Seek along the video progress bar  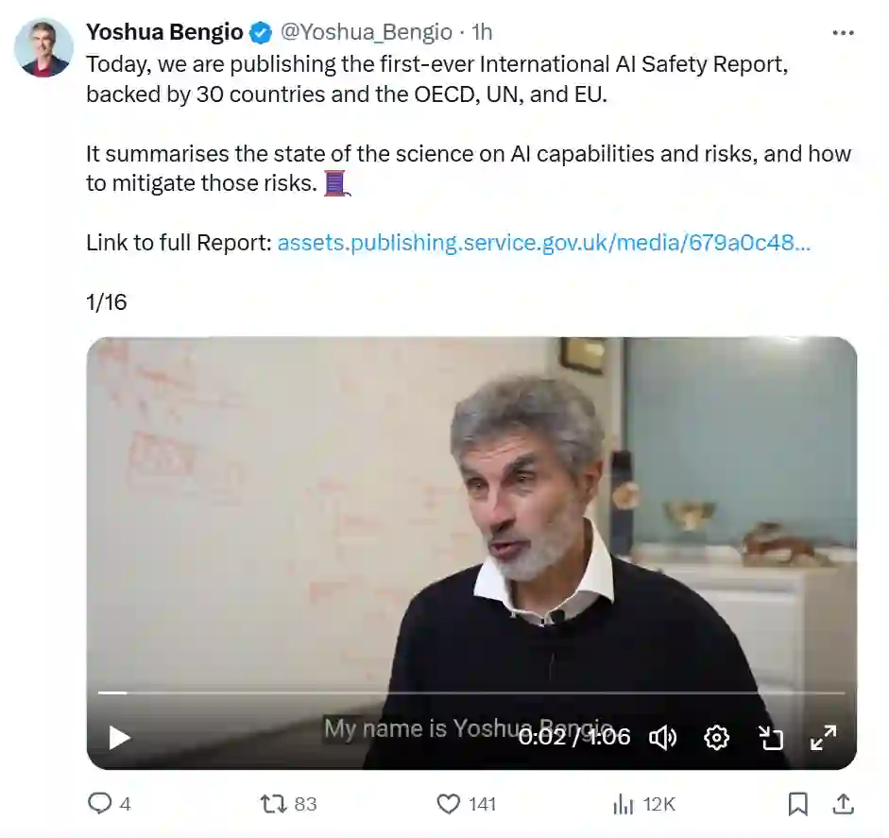pos(471,693)
